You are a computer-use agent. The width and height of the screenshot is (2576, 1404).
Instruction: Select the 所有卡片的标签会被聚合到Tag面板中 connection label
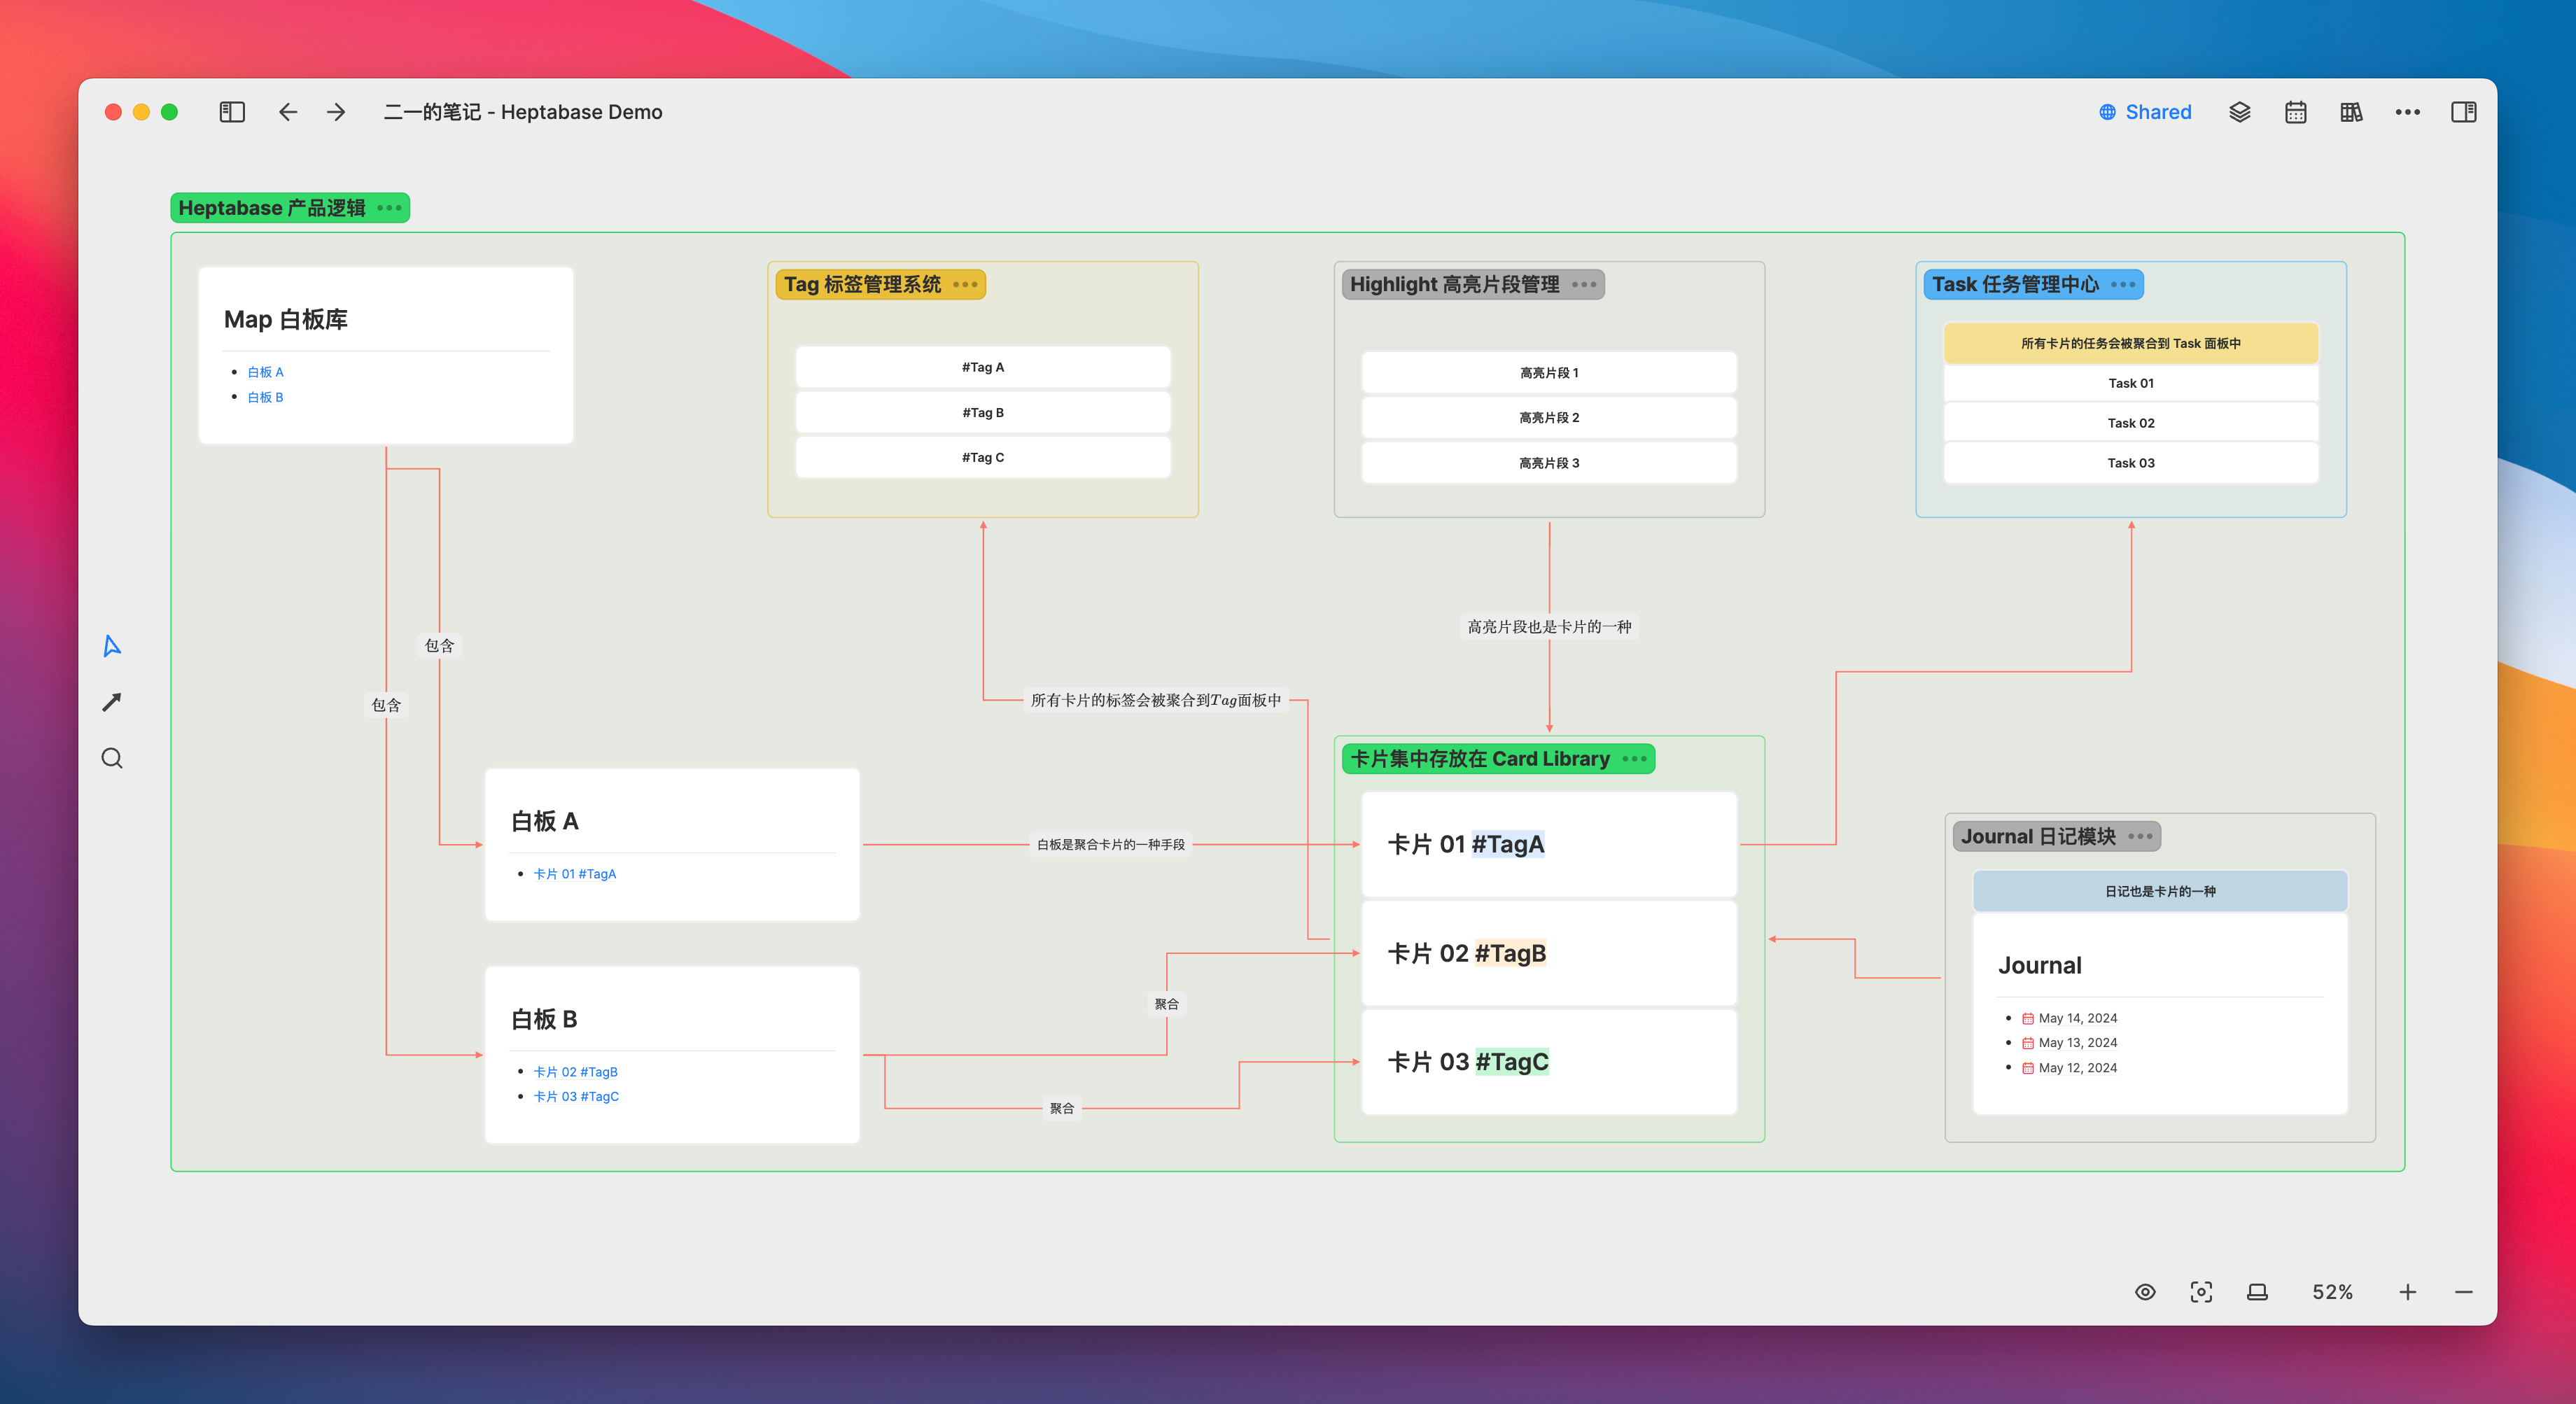(1156, 700)
